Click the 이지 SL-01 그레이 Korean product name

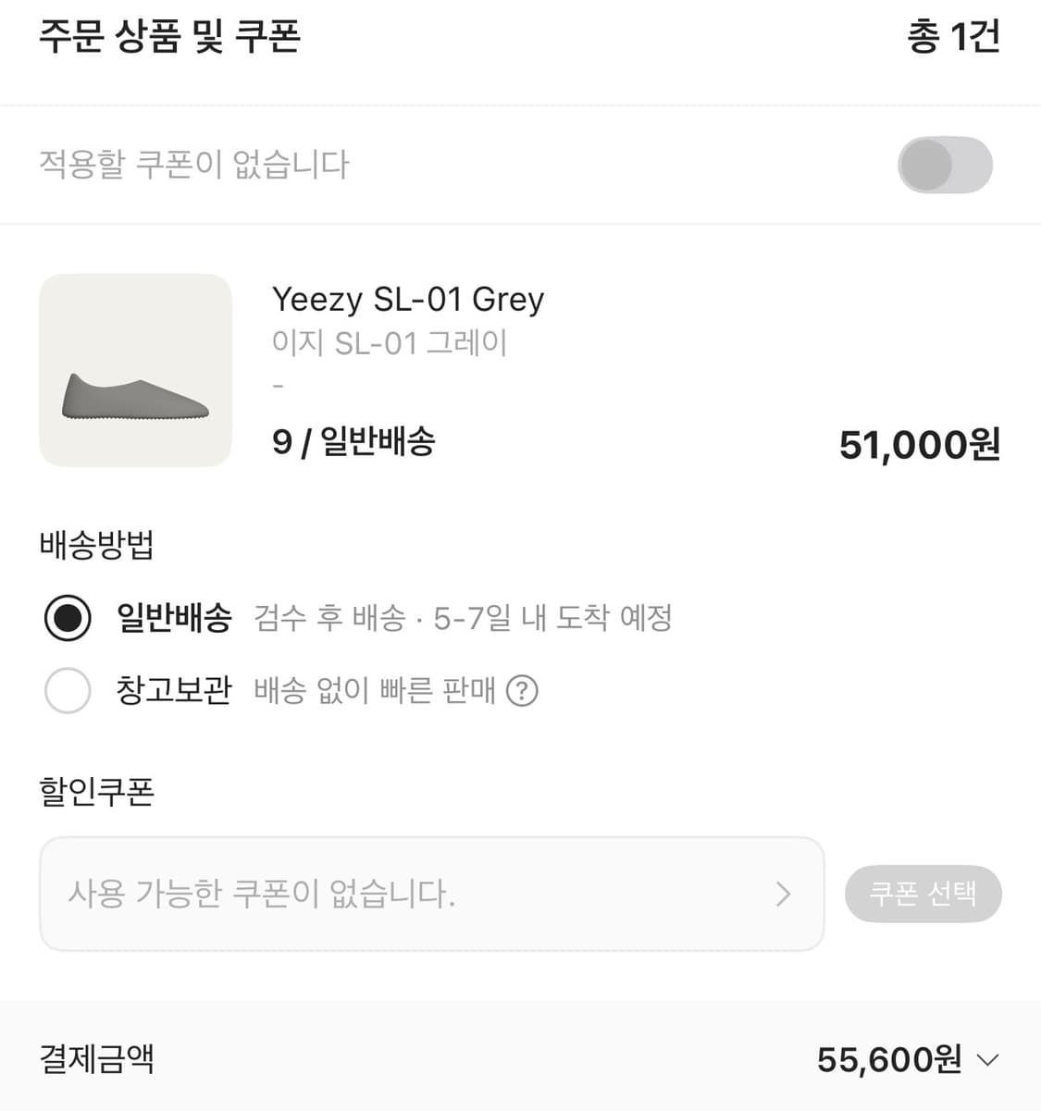tap(389, 343)
